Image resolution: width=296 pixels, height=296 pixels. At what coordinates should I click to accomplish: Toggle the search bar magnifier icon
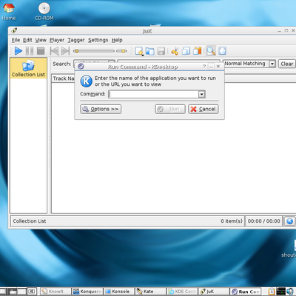211,51
